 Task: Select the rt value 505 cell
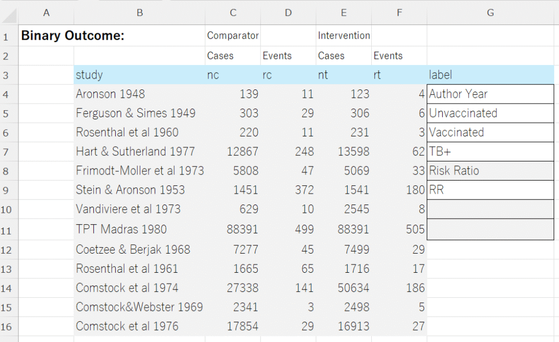coord(400,230)
